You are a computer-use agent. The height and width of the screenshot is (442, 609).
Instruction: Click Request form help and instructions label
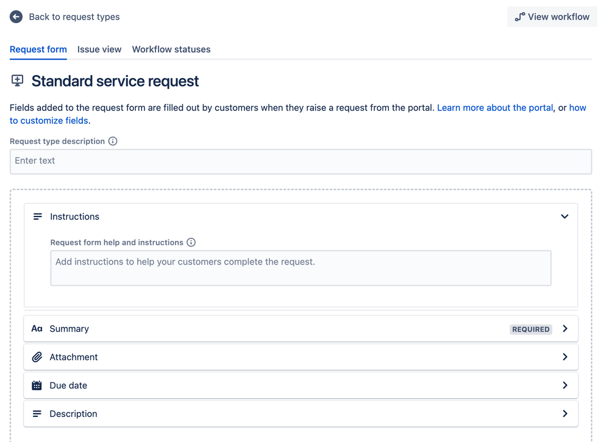click(x=116, y=243)
